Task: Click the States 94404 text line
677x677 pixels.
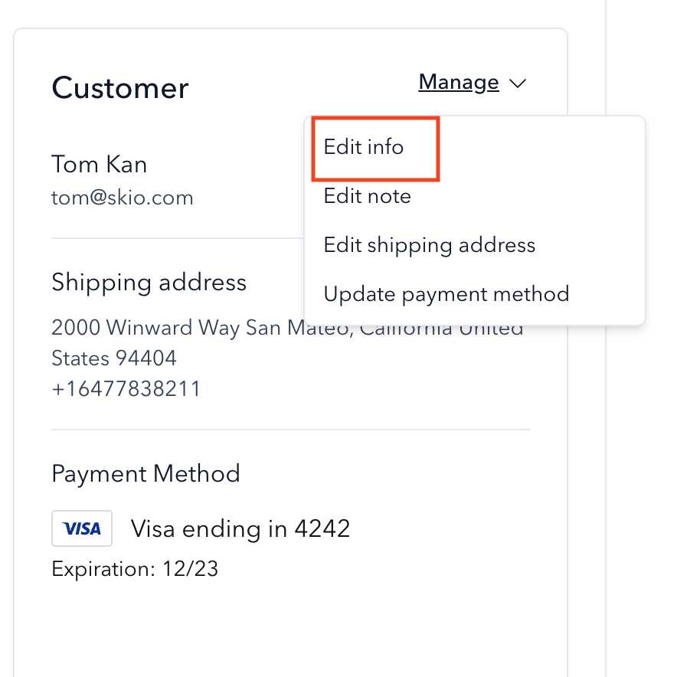Action: (114, 358)
